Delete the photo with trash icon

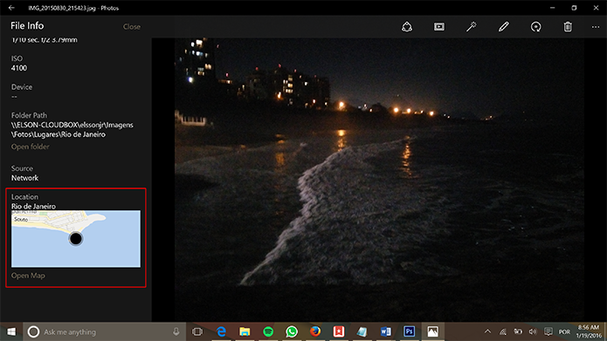click(x=568, y=27)
